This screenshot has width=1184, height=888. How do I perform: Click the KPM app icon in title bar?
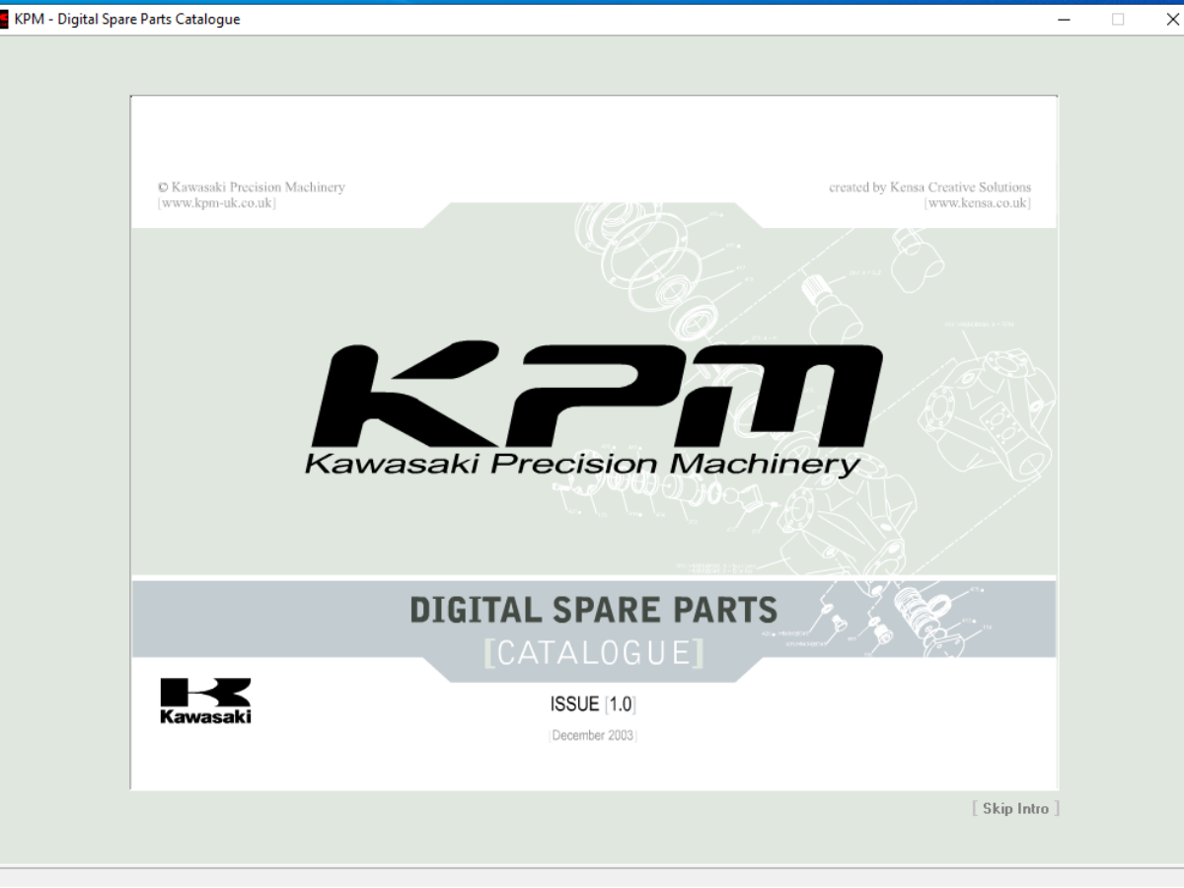pyautogui.click(x=4, y=19)
